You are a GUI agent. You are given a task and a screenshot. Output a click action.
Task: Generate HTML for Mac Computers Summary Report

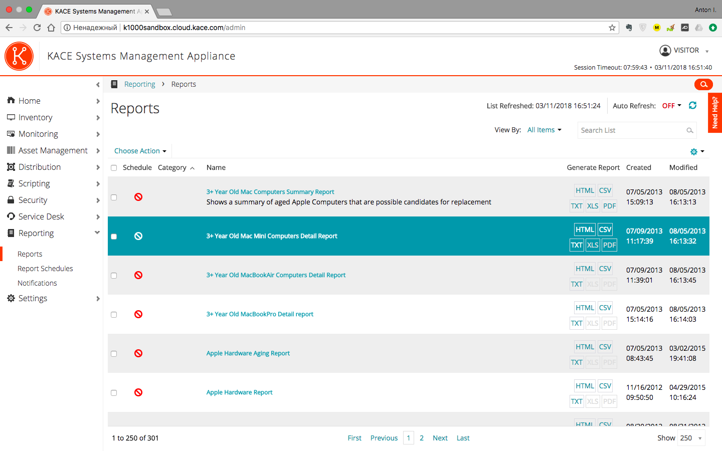pyautogui.click(x=585, y=190)
